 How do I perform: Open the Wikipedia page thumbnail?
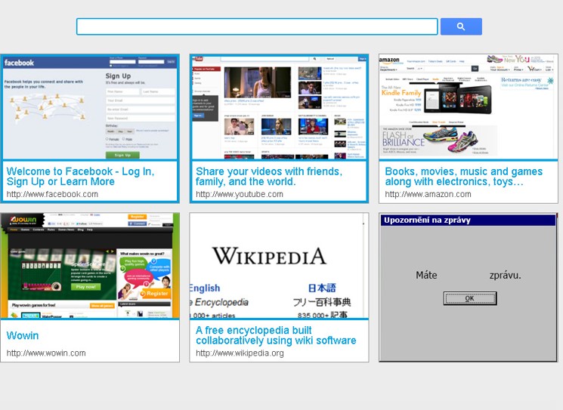tap(279, 266)
